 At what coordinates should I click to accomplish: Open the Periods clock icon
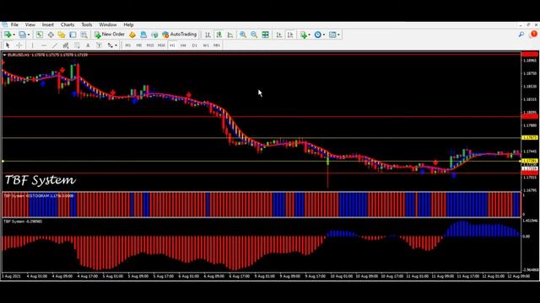click(x=318, y=35)
